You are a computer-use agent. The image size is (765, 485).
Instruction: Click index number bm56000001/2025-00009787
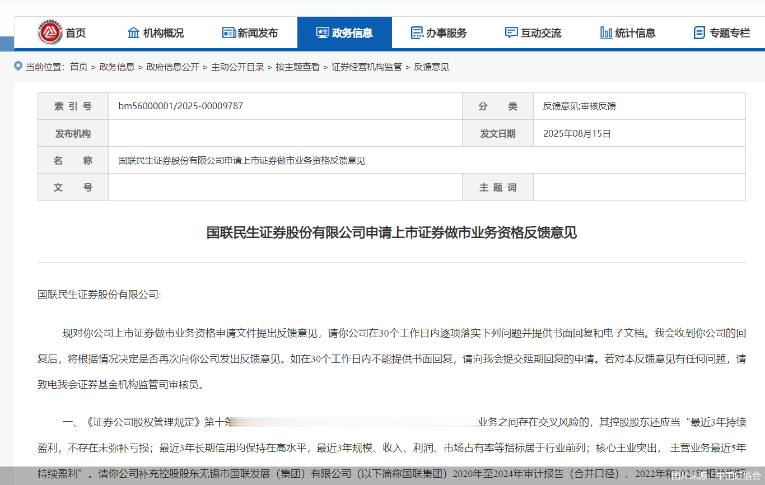coord(180,106)
